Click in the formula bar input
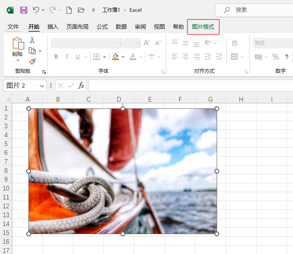The image size is (293, 254). (x=191, y=86)
